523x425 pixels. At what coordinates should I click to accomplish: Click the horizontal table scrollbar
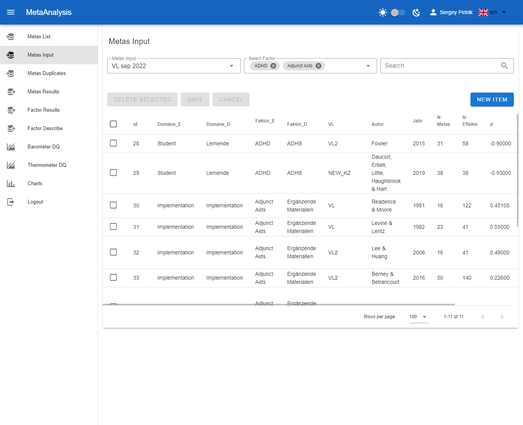(x=279, y=305)
